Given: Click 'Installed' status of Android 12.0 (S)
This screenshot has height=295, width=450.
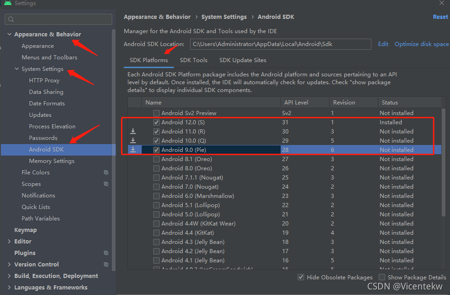Looking at the screenshot, I should point(391,122).
